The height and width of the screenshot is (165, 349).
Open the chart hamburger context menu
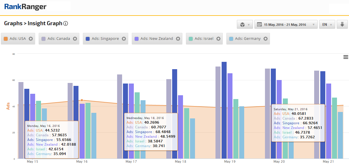click(x=345, y=57)
